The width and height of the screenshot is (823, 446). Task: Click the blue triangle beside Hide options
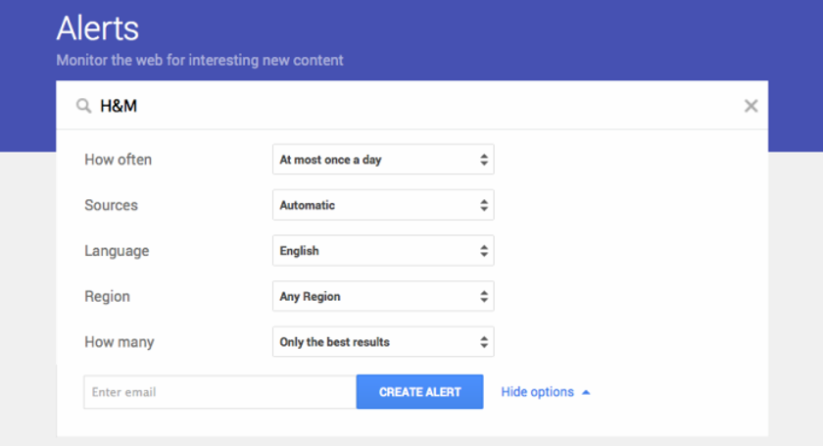coord(586,392)
